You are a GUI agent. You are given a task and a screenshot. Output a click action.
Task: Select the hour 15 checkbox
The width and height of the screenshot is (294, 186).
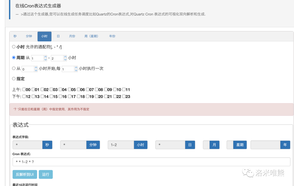coord(51,96)
